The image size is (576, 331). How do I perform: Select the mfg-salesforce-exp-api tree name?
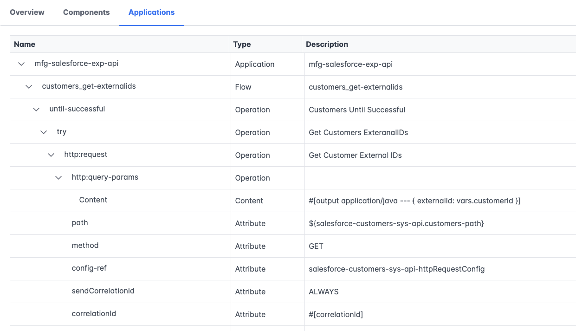(x=77, y=63)
